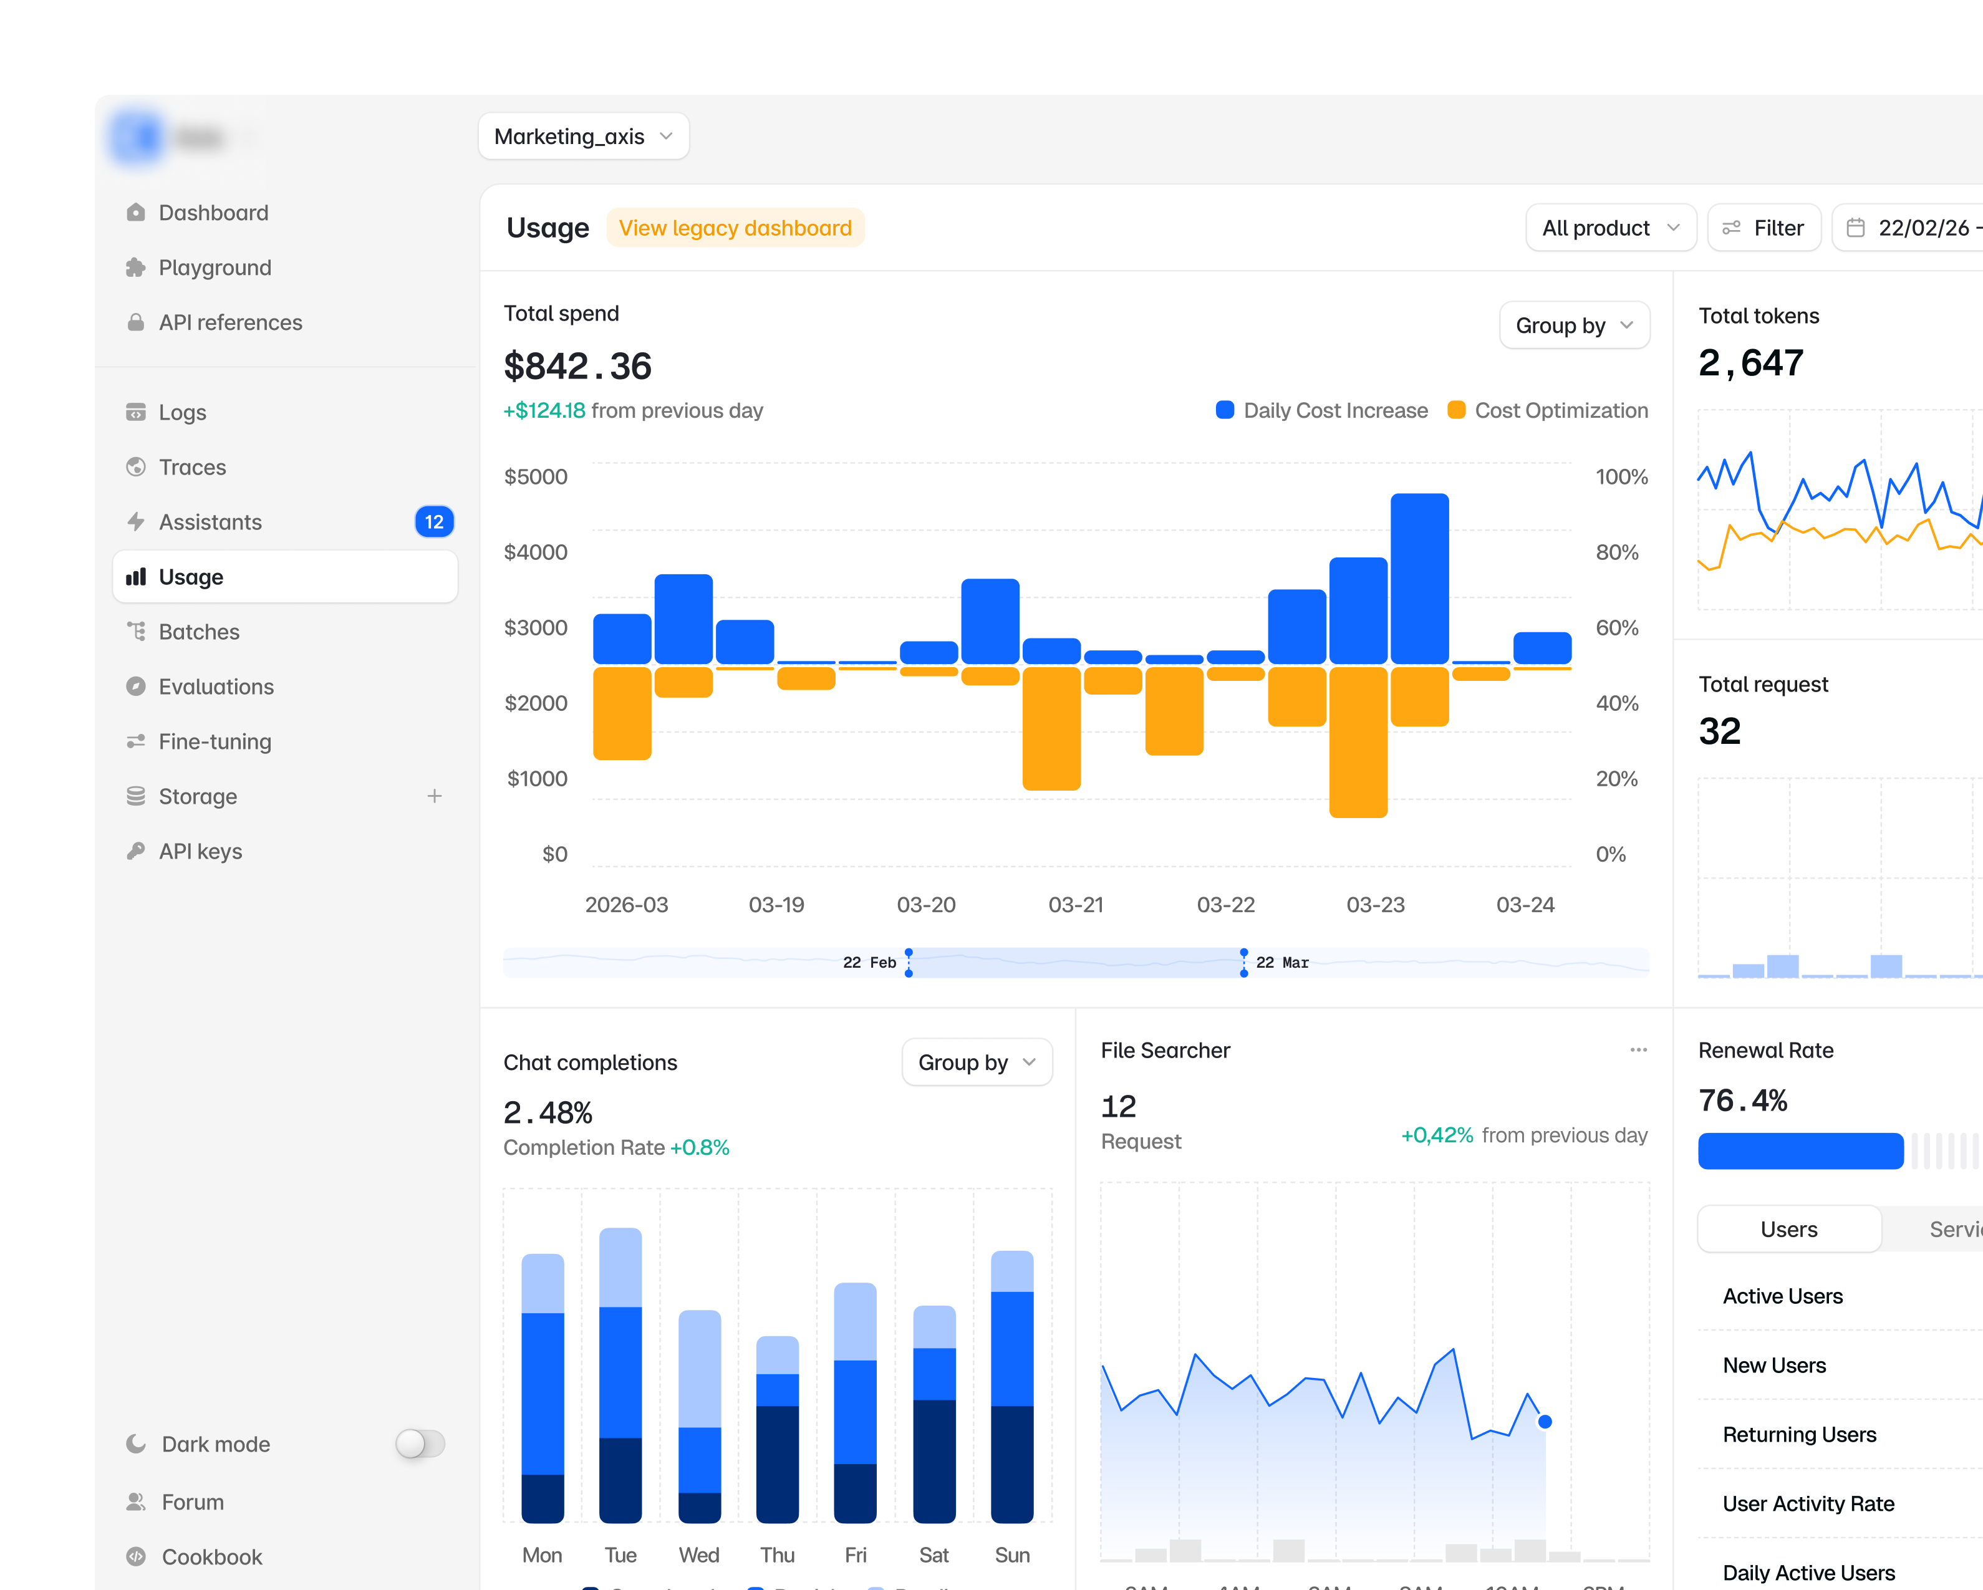Expand the All product dropdown

pyautogui.click(x=1611, y=228)
